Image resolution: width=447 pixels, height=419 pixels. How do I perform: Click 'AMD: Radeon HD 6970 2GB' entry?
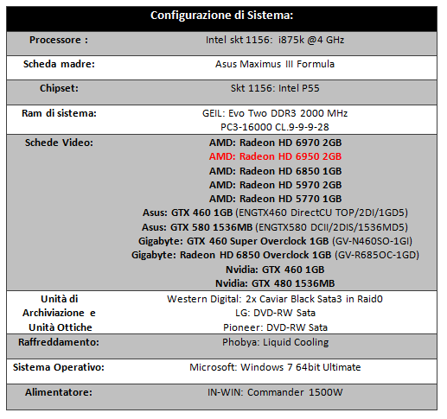coord(275,143)
